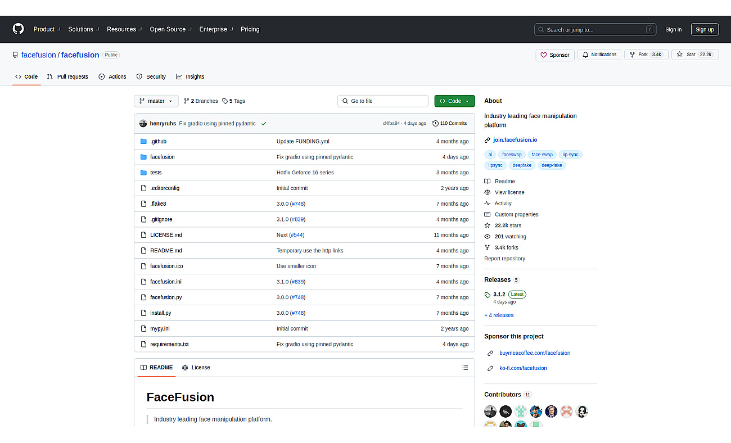The height and width of the screenshot is (443, 731).
Task: Open the master branch dropdown
Action: point(156,101)
